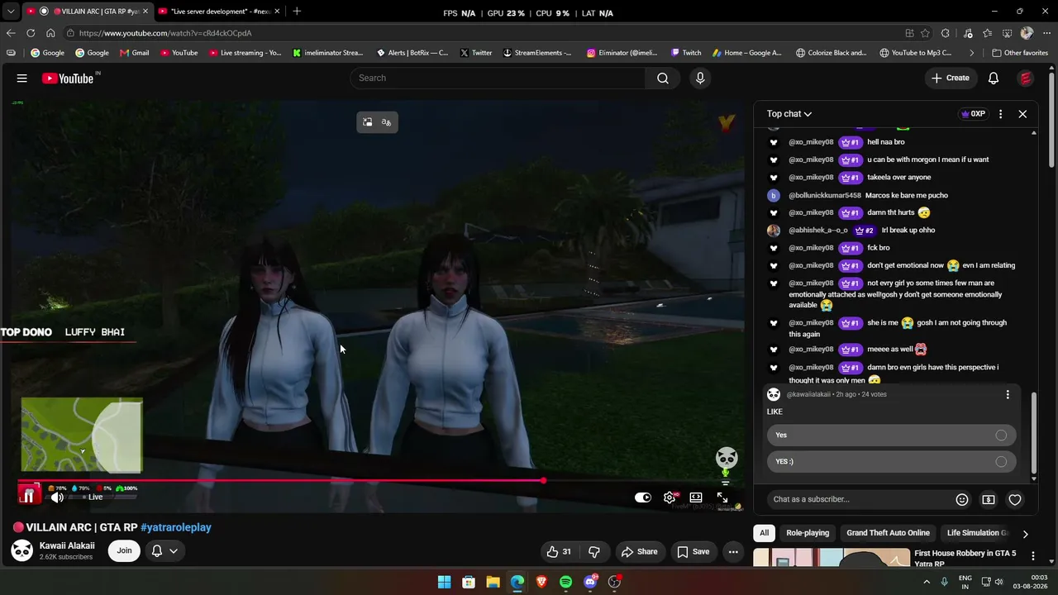Enter full screen video mode
The width and height of the screenshot is (1058, 595).
pyautogui.click(x=722, y=497)
